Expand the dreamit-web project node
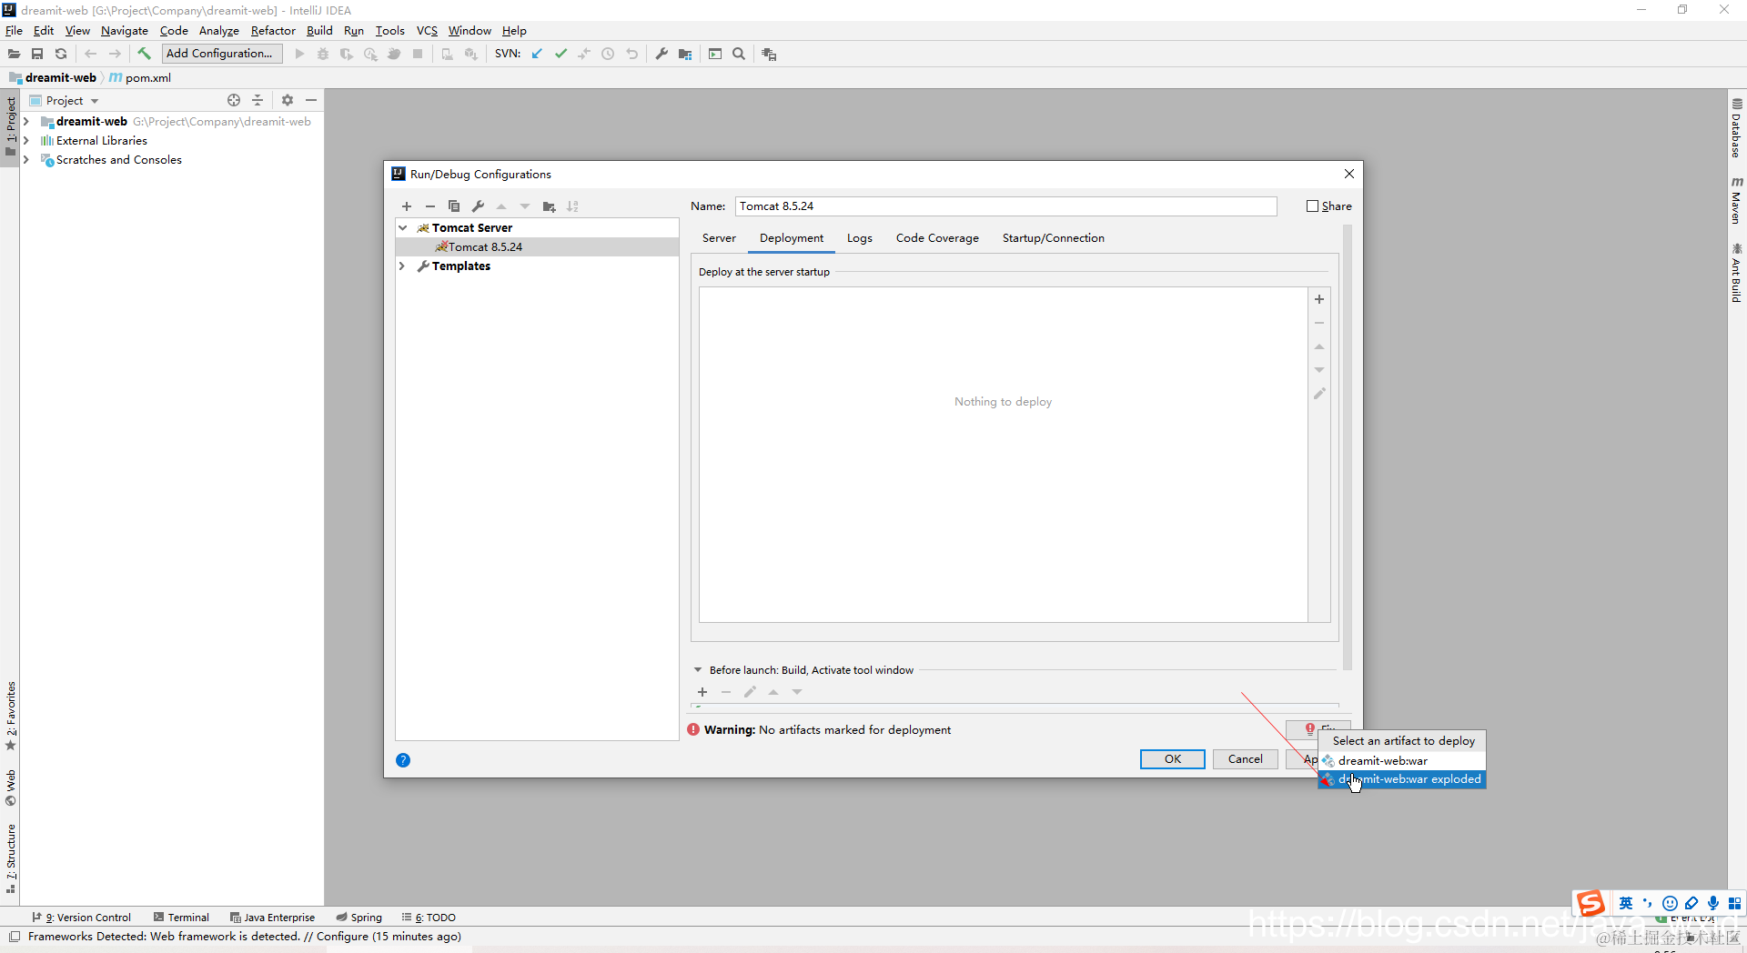This screenshot has height=953, width=1747. (x=26, y=121)
